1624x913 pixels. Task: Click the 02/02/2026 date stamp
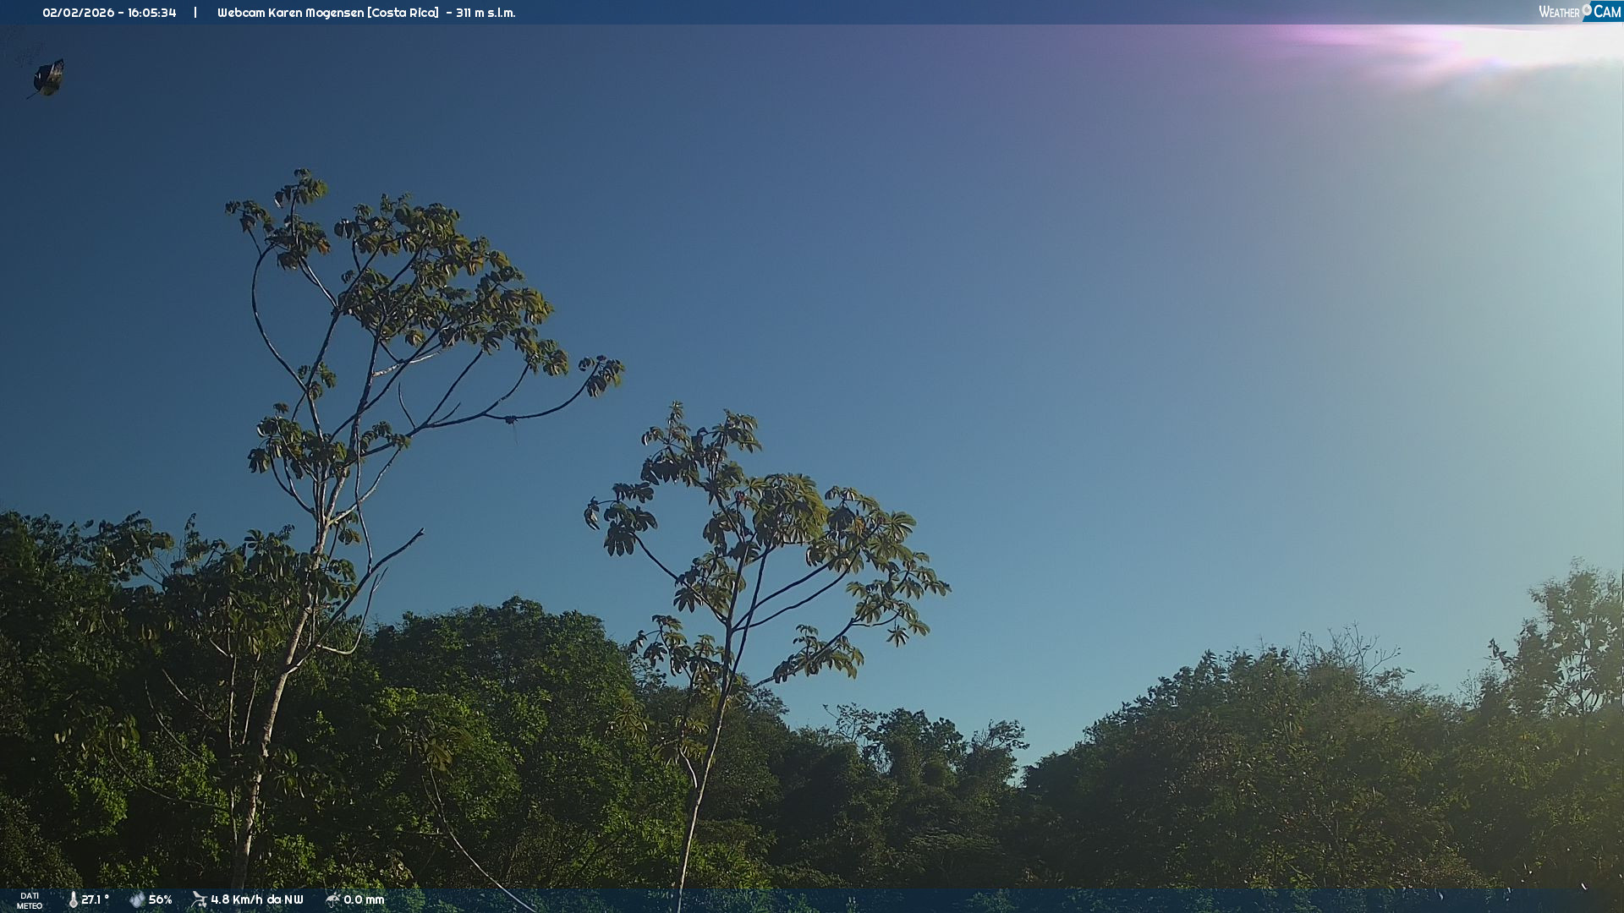(x=78, y=13)
